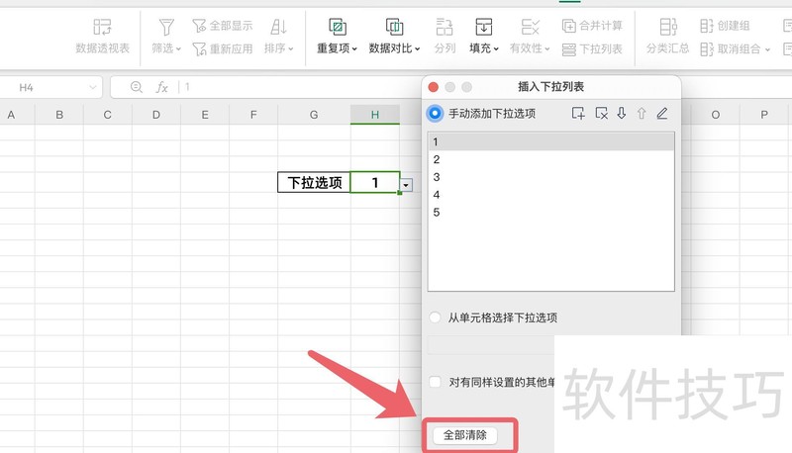Expand the 取消组合 dropdown arrow
The width and height of the screenshot is (792, 453).
(767, 48)
